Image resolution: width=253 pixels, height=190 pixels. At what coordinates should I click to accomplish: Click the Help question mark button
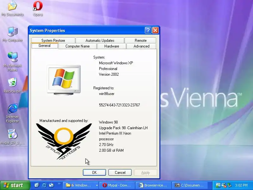coord(148,30)
